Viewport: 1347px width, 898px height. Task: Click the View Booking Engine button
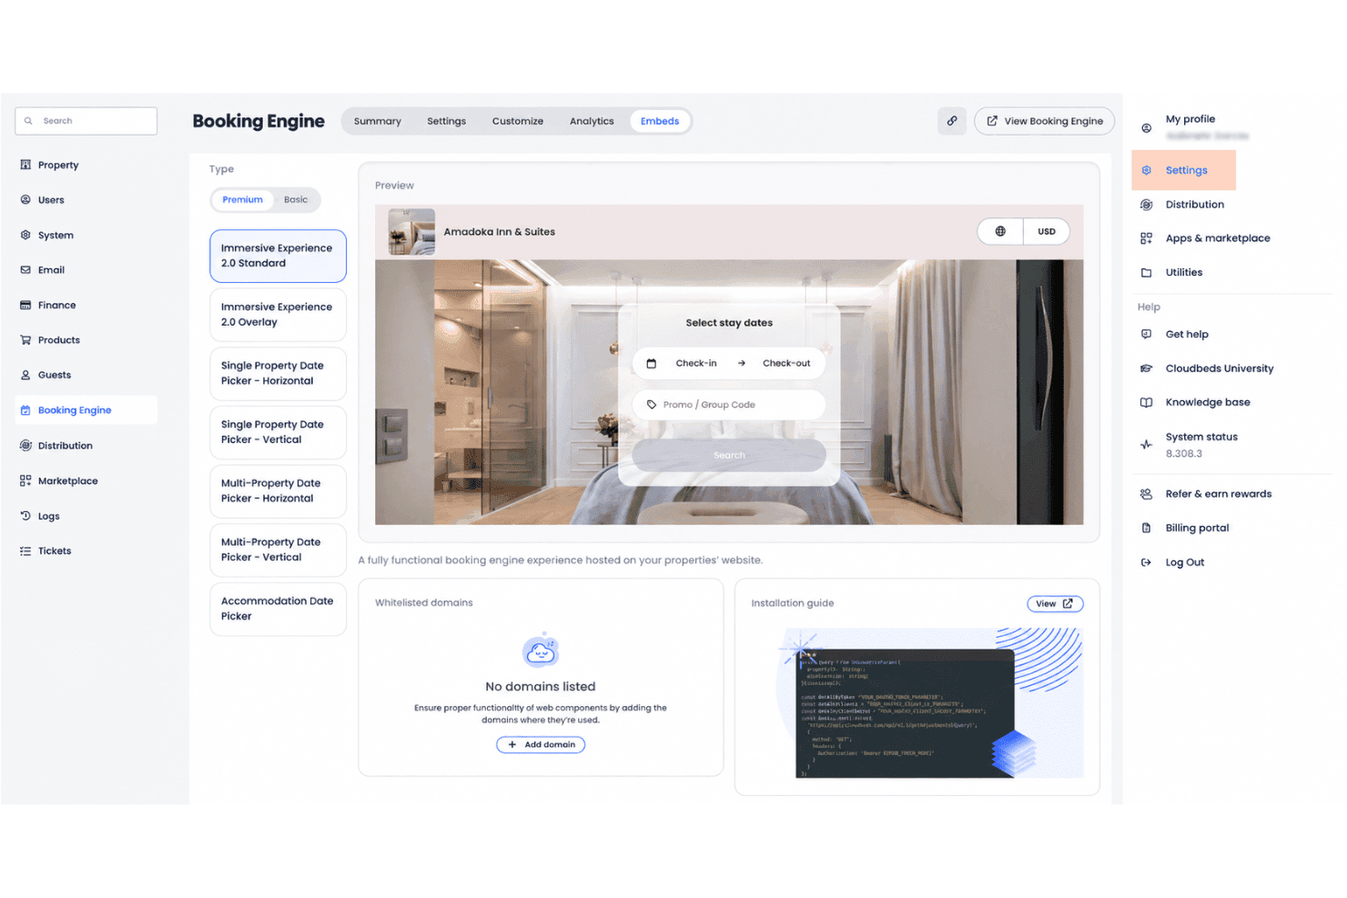[x=1044, y=121]
